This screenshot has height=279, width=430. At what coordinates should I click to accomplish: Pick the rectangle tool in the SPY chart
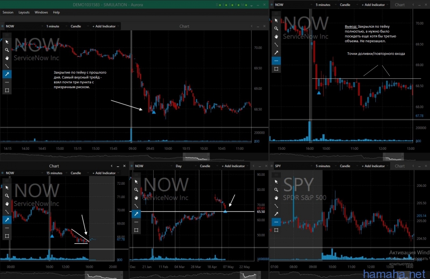[276, 230]
